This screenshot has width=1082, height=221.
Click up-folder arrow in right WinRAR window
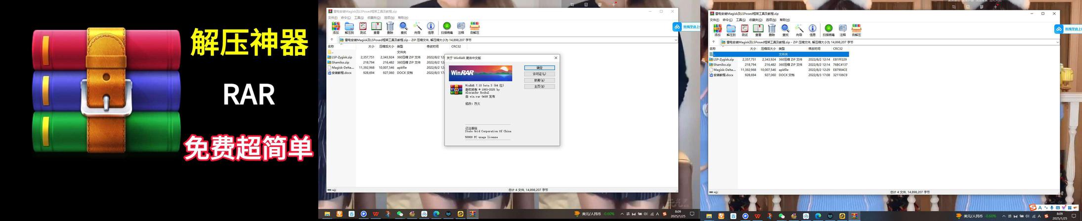click(713, 42)
